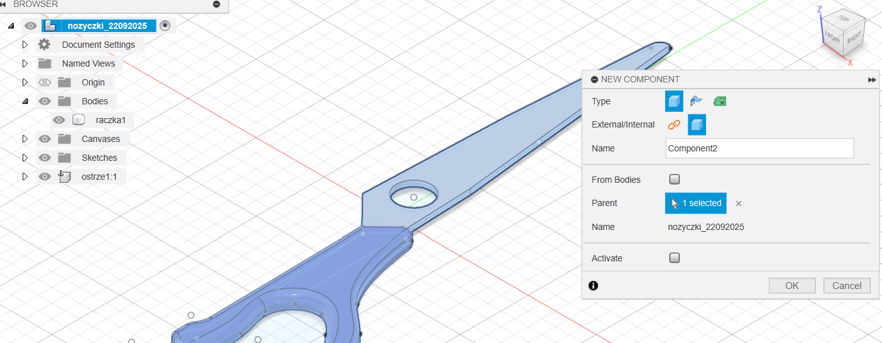Viewport: 882px width, 343px height.
Task: Click the dialog info icon
Action: 593,286
